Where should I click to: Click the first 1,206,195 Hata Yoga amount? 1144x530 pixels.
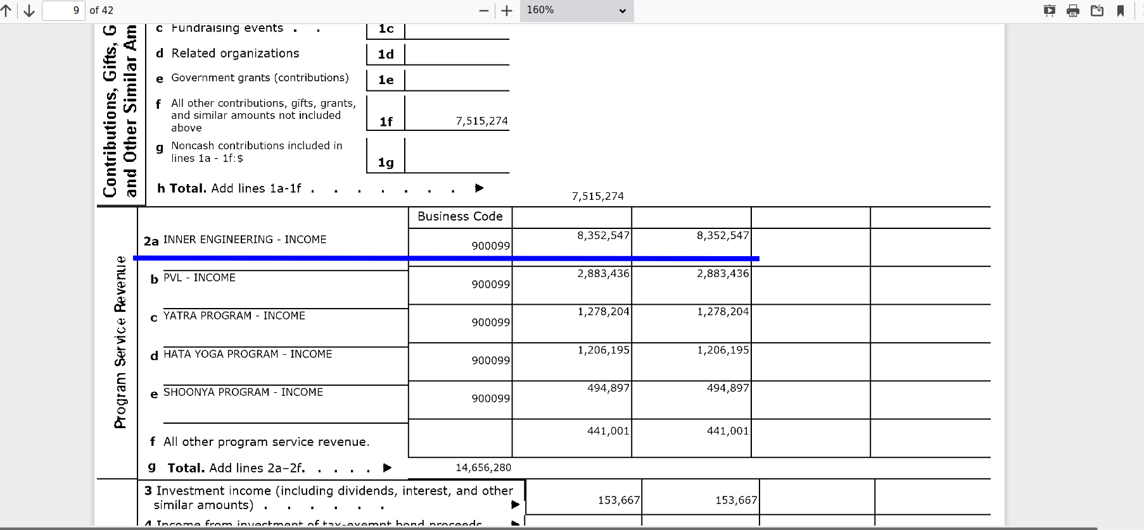603,350
